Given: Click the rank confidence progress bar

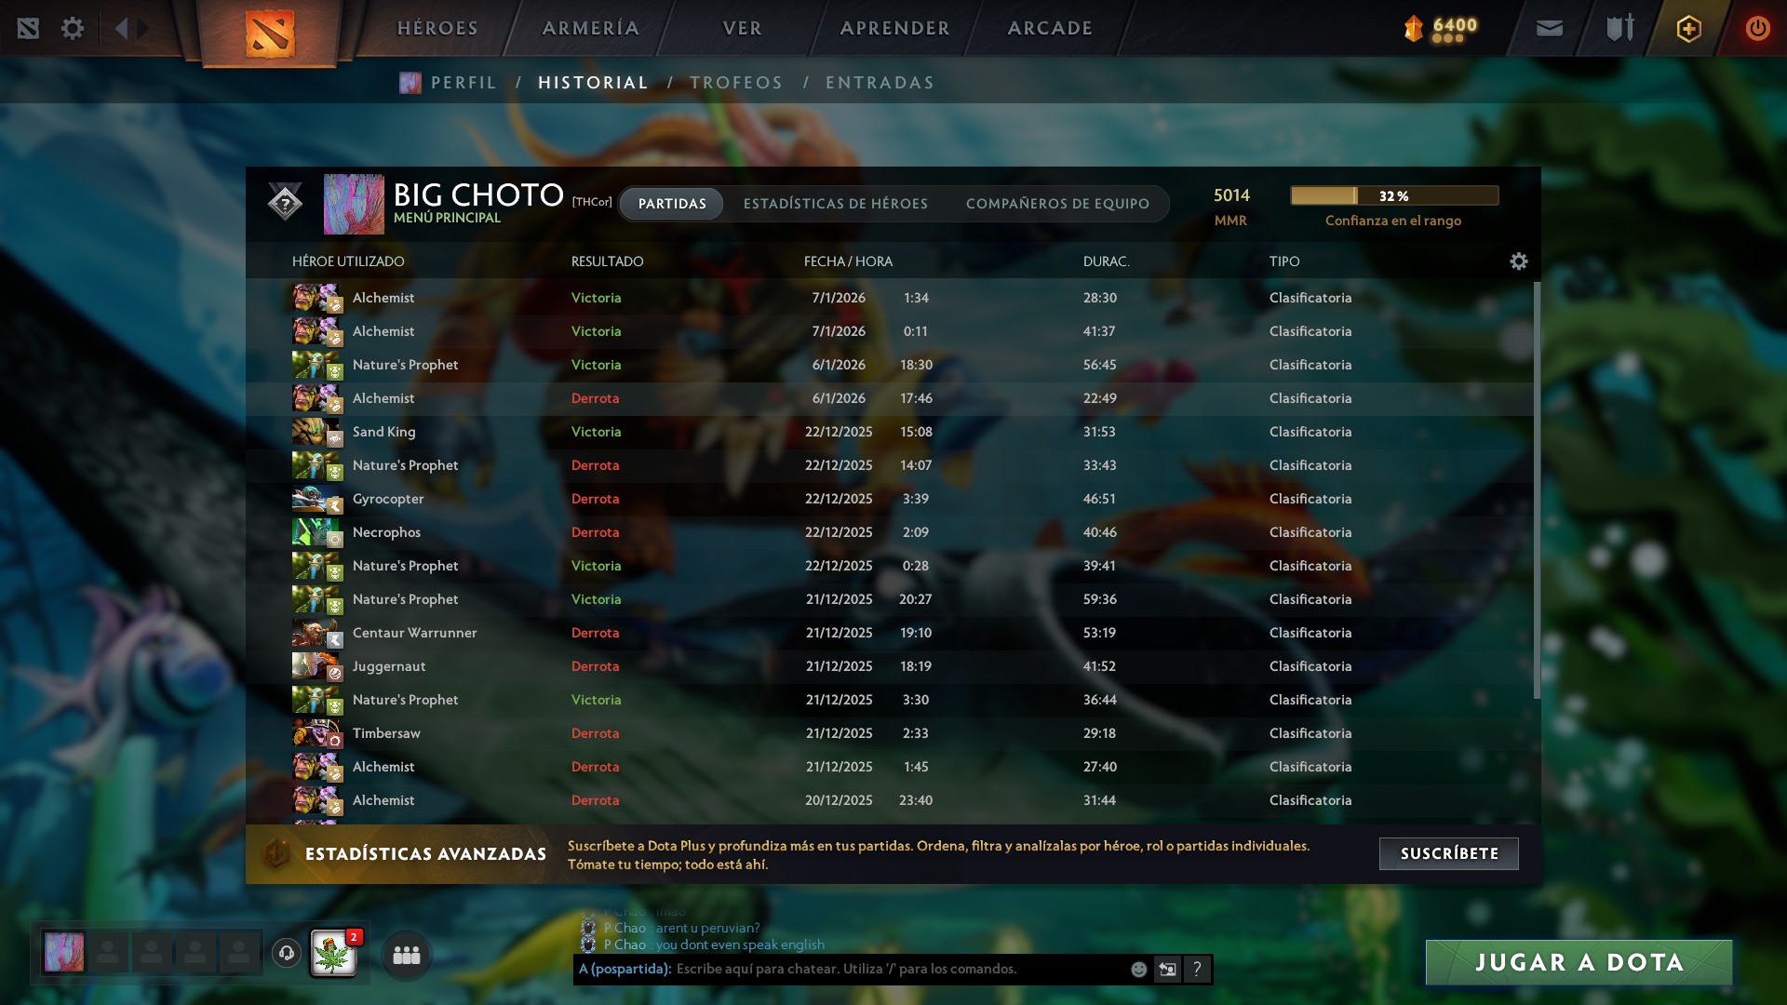Looking at the screenshot, I should [1394, 195].
